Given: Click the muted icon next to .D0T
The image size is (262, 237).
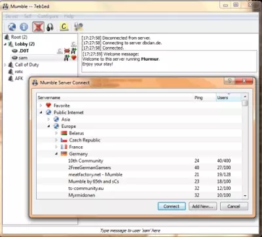Looking at the screenshot, I should tap(67, 51).
